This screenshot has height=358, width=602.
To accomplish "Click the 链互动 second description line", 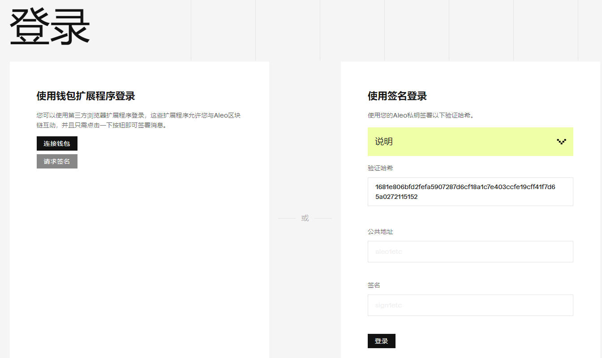I will point(101,125).
